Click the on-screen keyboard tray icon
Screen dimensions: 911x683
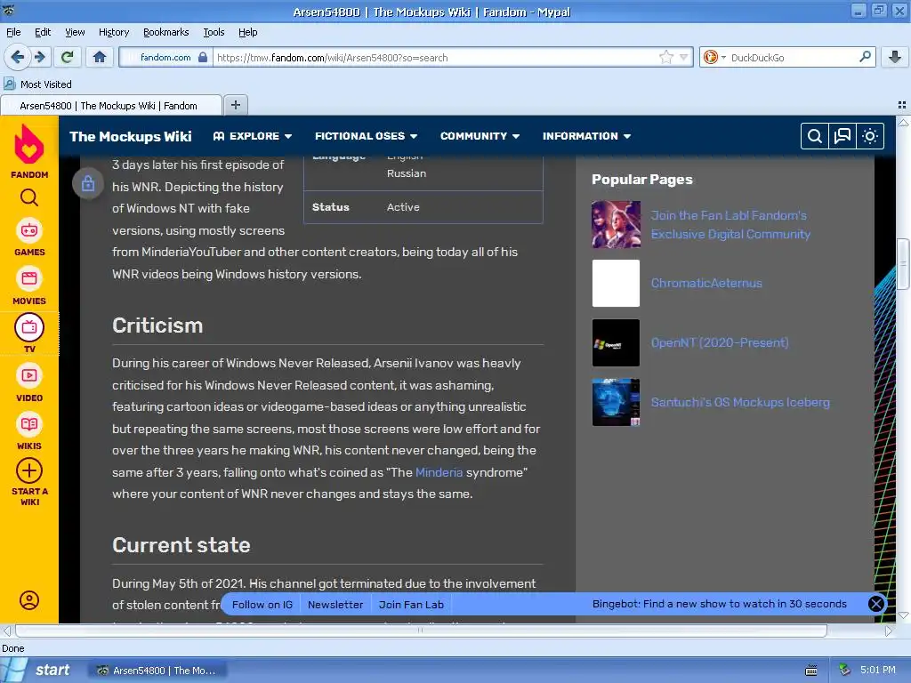[811, 671]
